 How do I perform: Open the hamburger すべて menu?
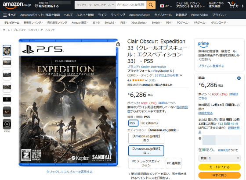click(x=10, y=15)
